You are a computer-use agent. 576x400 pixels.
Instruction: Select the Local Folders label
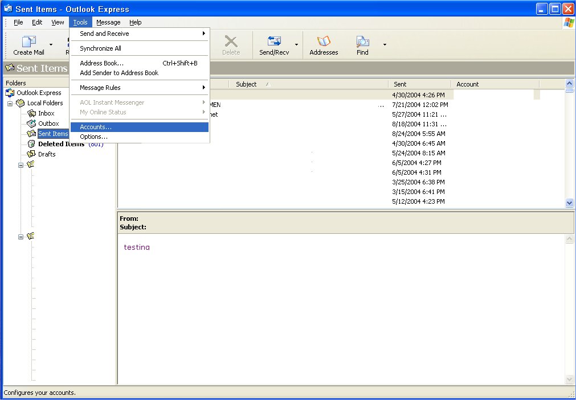[x=45, y=103]
